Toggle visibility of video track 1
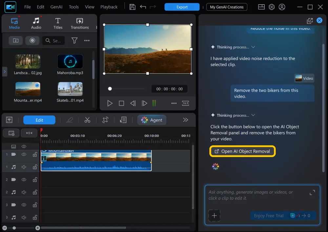Image resolution: width=328 pixels, height=232 pixels. click(24, 155)
